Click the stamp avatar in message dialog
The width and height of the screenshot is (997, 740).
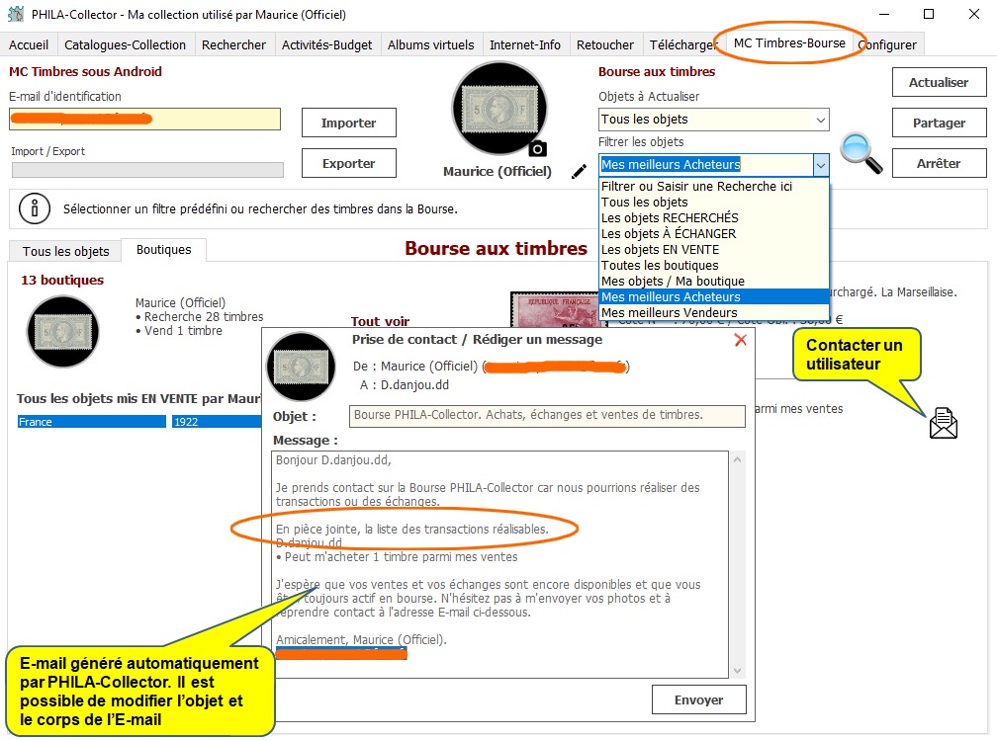(301, 367)
